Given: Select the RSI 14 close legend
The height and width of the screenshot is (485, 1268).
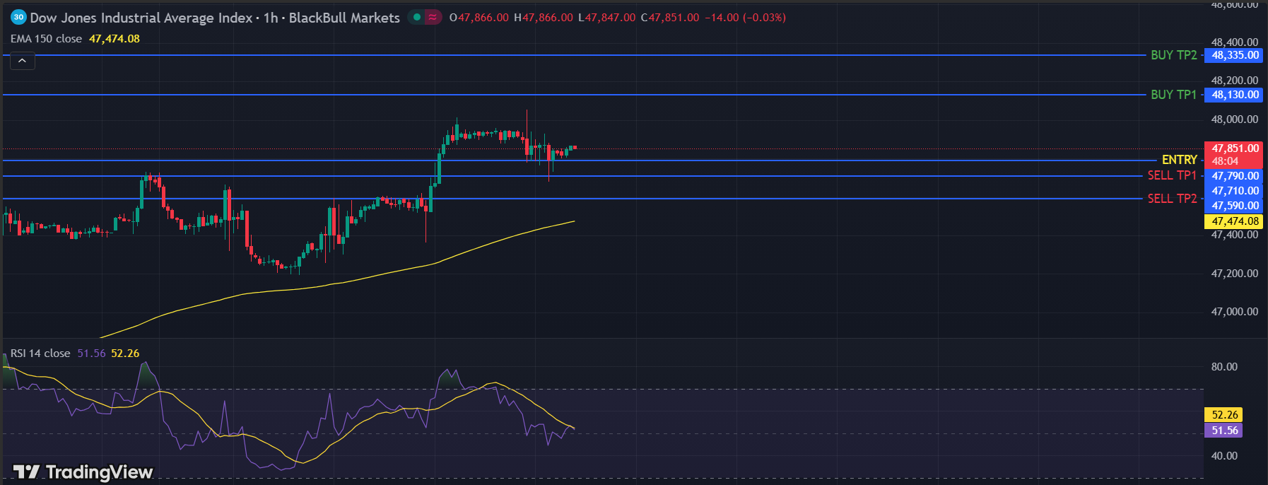Looking at the screenshot, I should (x=40, y=353).
